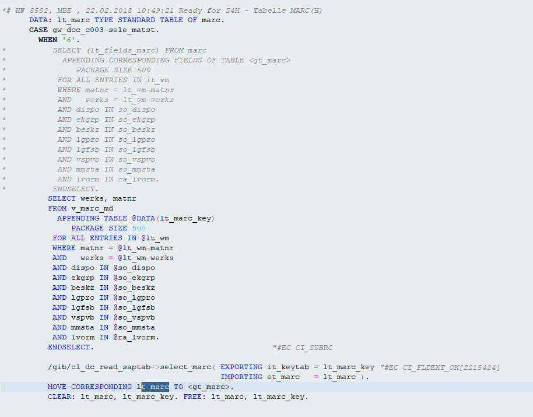Click the "#EC CI_SUBRC pragma comment
Screen dimensions: 533x417
pyautogui.click(x=302, y=348)
